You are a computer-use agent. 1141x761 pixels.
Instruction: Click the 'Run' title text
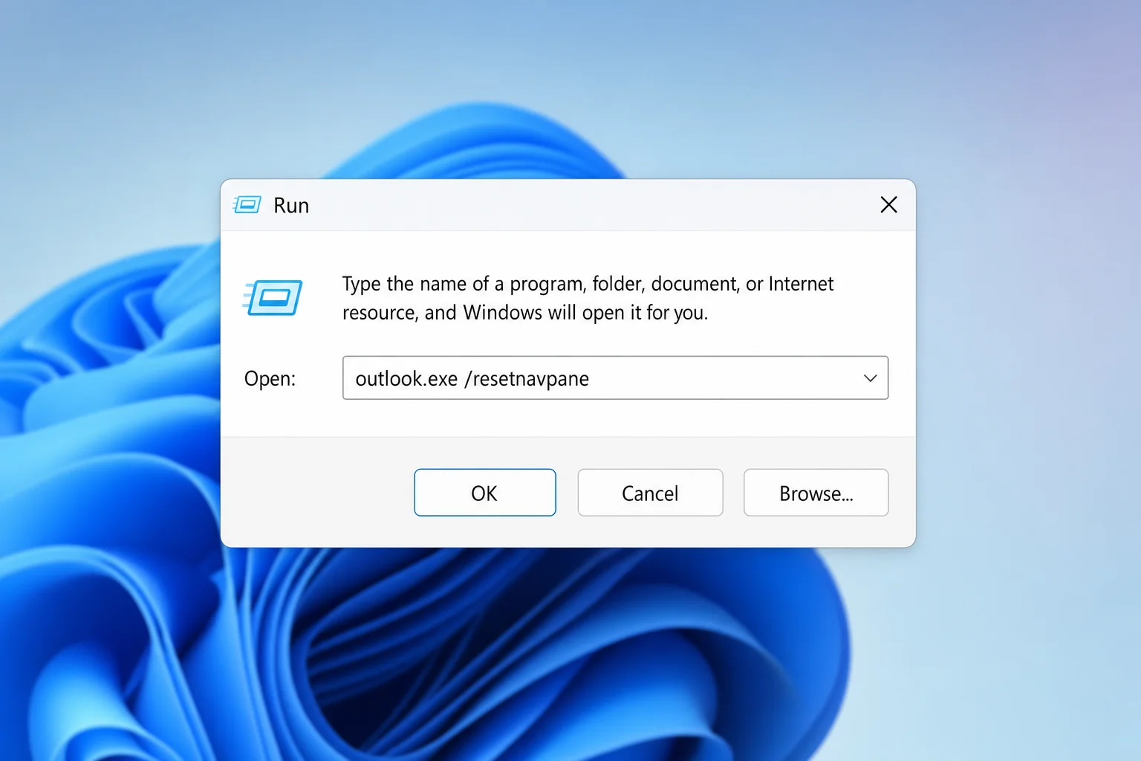point(291,206)
